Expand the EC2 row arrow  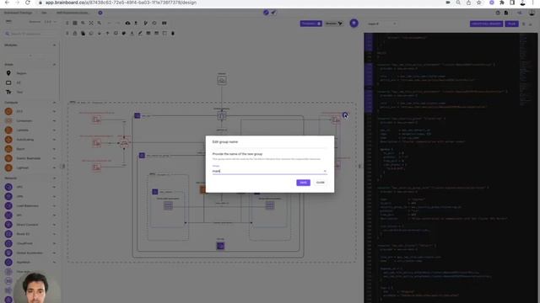(x=54, y=111)
